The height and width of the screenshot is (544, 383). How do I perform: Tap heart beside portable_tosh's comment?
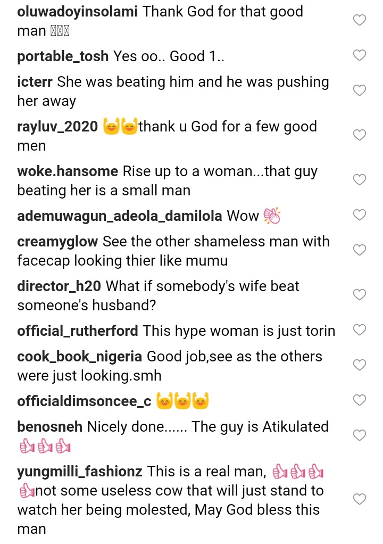point(360,55)
